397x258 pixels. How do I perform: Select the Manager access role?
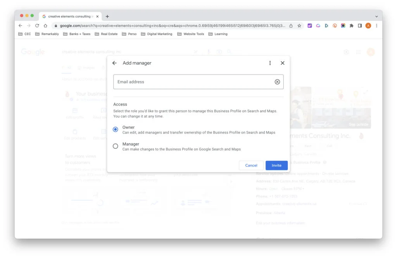[116, 146]
